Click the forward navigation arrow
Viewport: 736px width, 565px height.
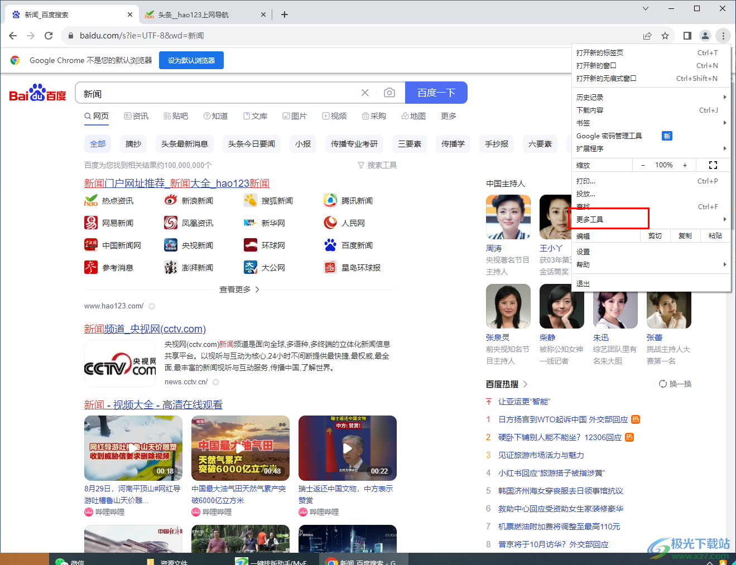31,36
